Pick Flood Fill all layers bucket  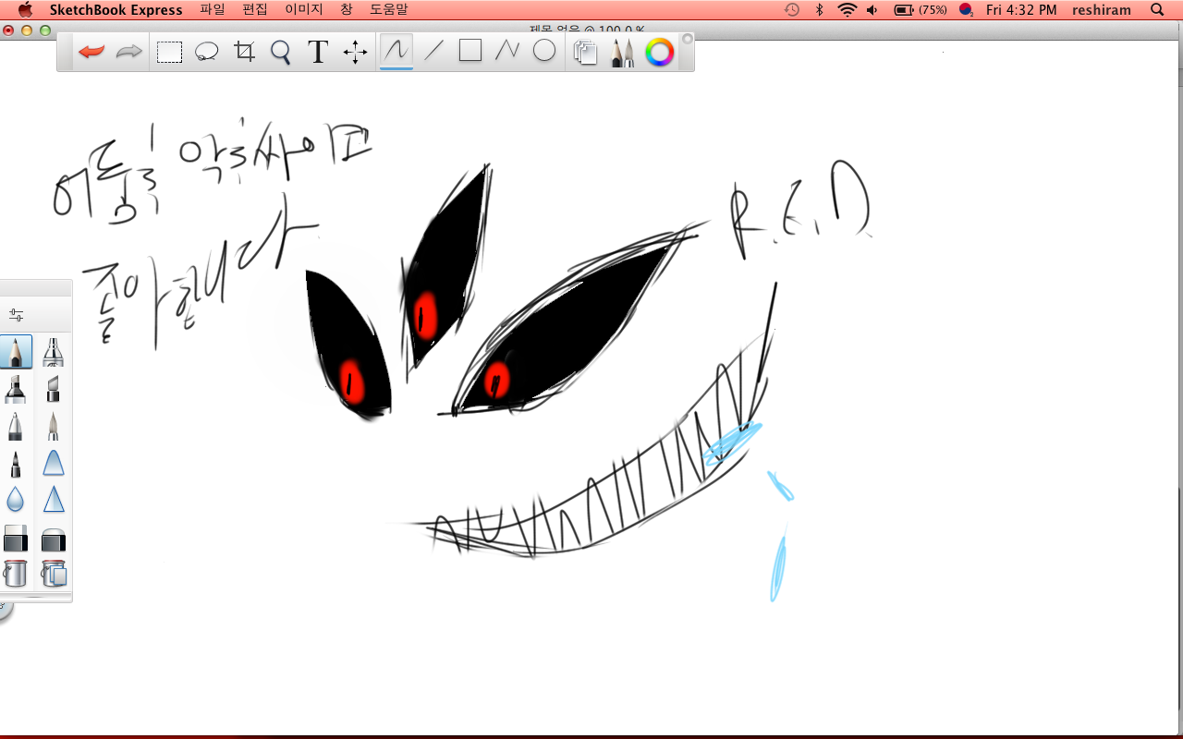[x=54, y=574]
